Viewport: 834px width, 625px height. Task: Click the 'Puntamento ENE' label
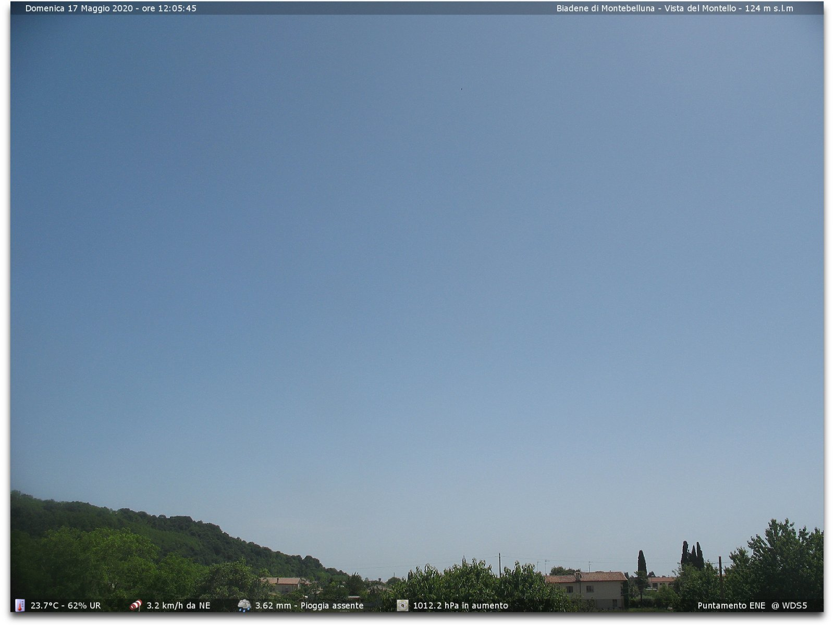point(731,605)
